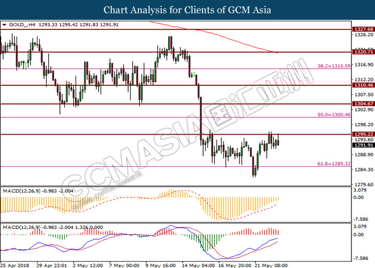Click the 1302.90 price axis value
Viewport: 375px width, 268px height.
[x=364, y=109]
